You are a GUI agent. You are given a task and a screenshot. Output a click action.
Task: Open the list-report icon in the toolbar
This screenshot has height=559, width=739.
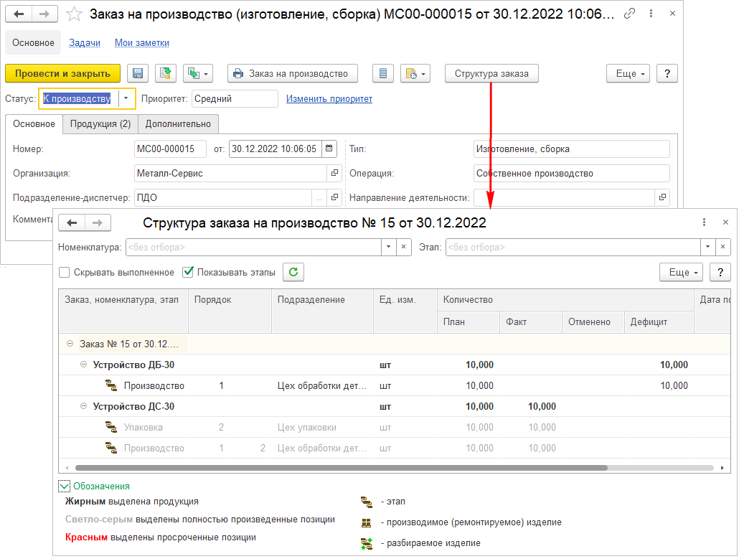point(382,73)
